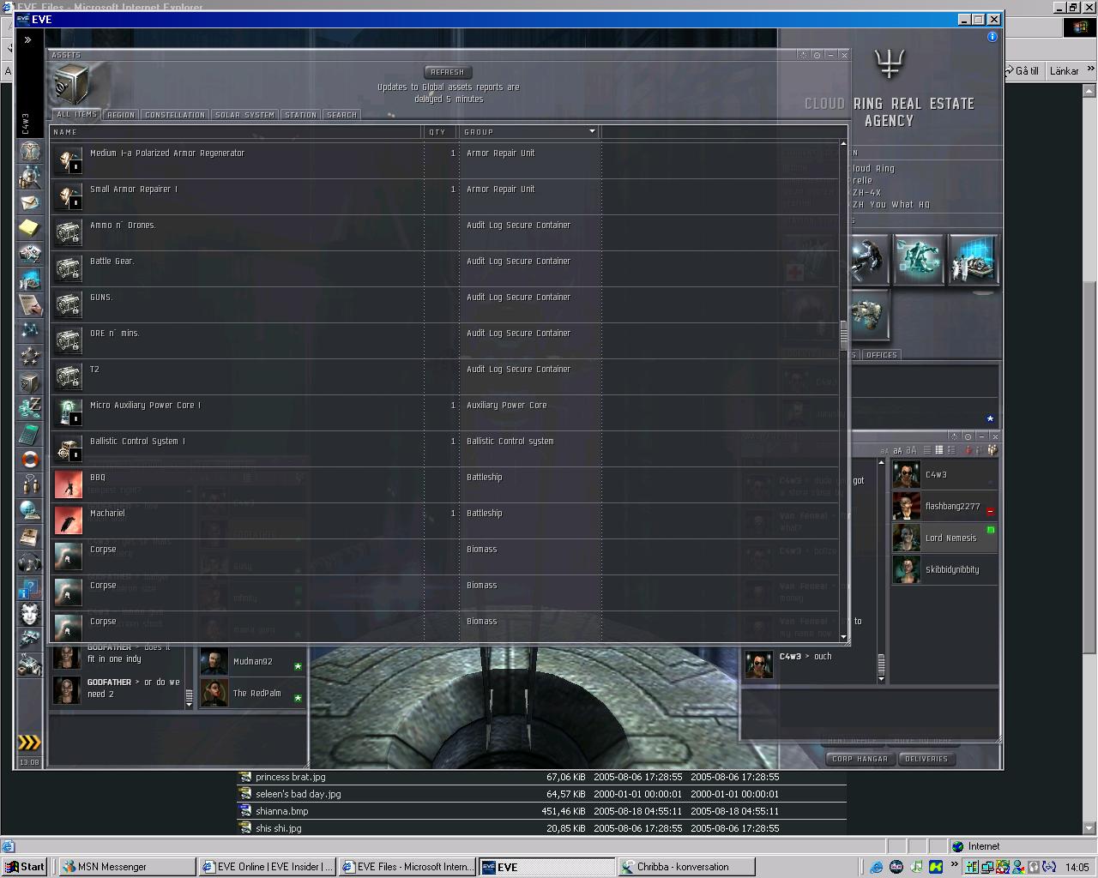Open the blue question mark info icon
Viewport: 1098px width, 878px height.
coord(30,588)
